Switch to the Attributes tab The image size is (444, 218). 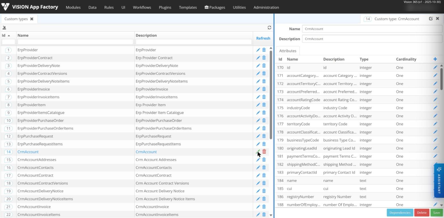click(288, 51)
